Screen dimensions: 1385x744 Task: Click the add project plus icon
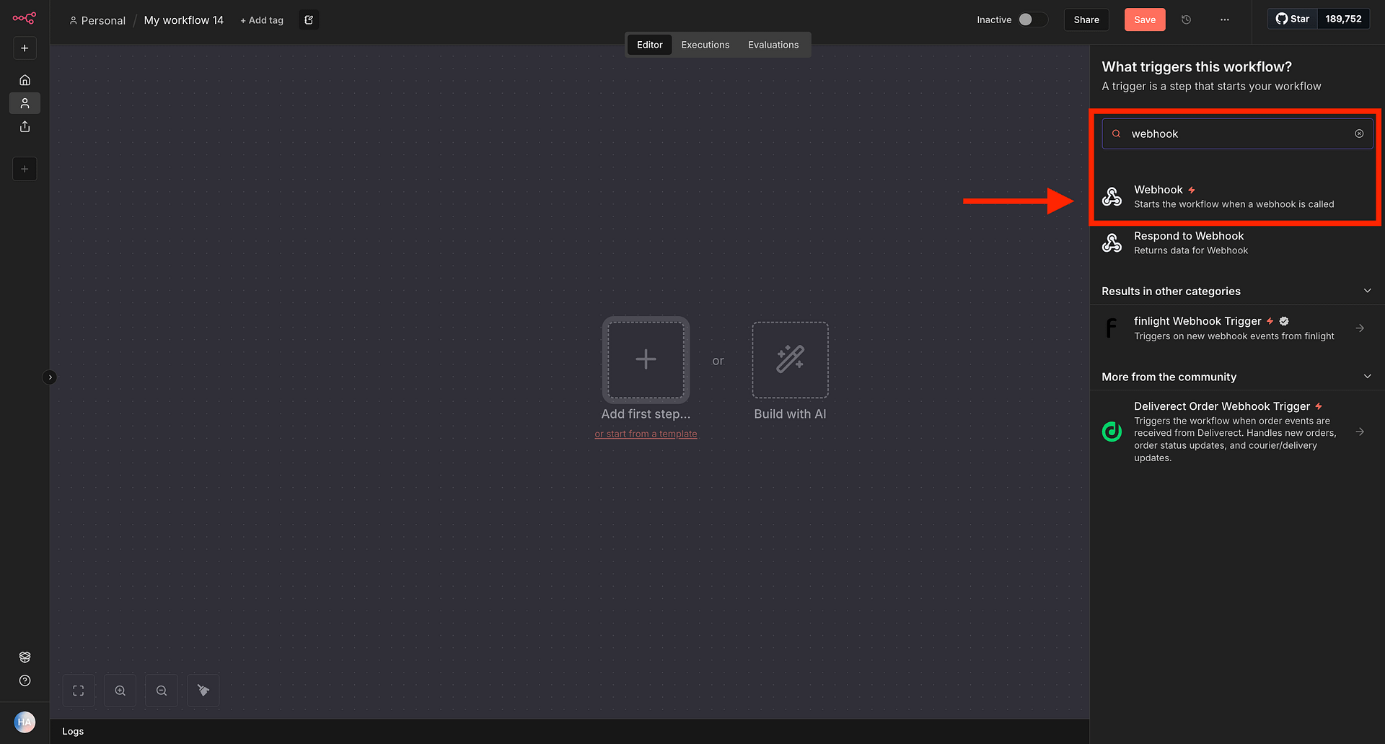(25, 169)
